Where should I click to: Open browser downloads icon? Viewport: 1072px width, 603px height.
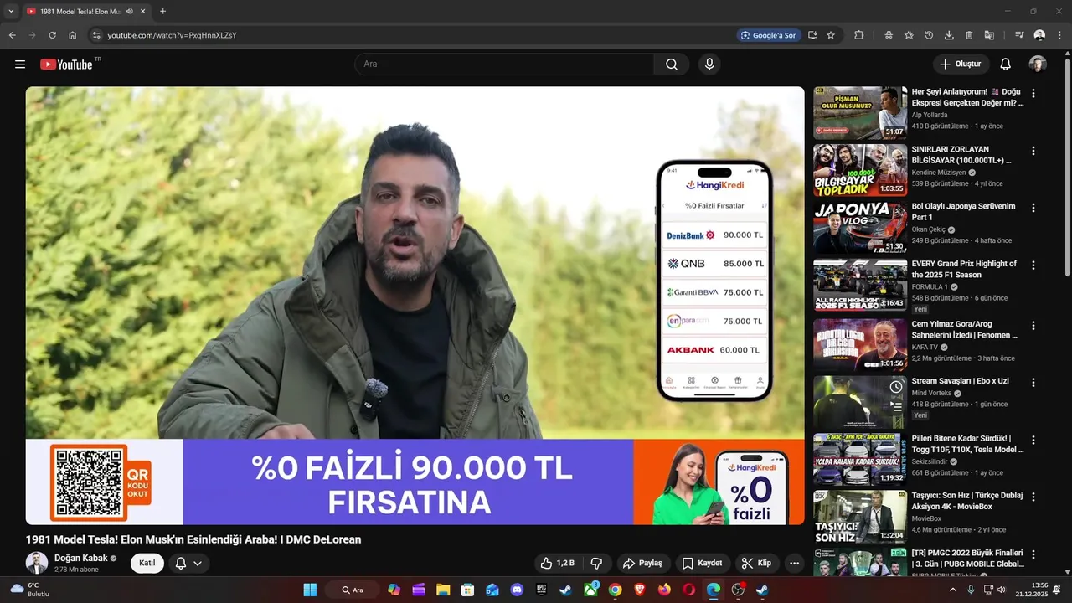949,35
